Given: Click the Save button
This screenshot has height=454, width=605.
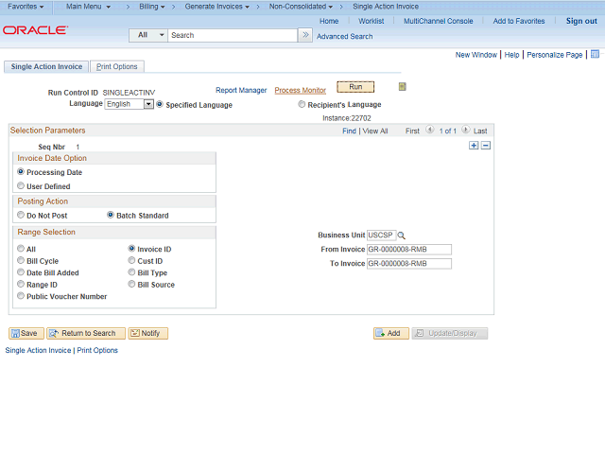Looking at the screenshot, I should coord(26,333).
